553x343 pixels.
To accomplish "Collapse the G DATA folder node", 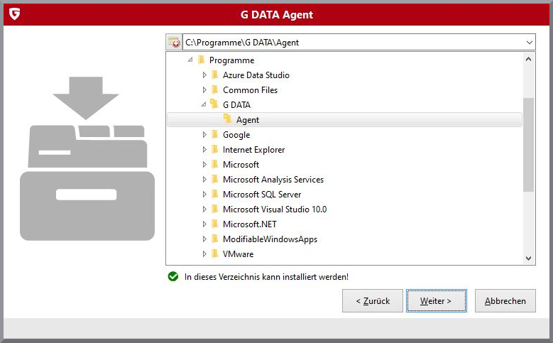I will coord(204,104).
